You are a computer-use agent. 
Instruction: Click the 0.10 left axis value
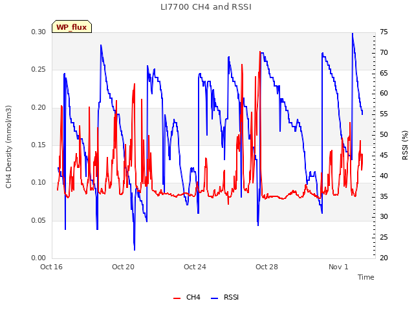click(39, 182)
